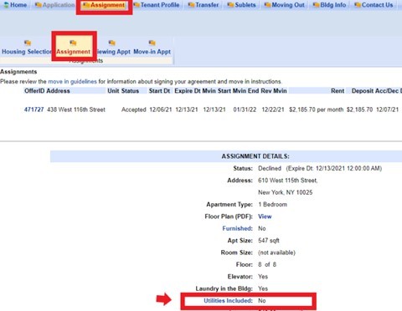Click the Status column header
Image resolution: width=402 pixels, height=311 pixels.
coord(130,91)
